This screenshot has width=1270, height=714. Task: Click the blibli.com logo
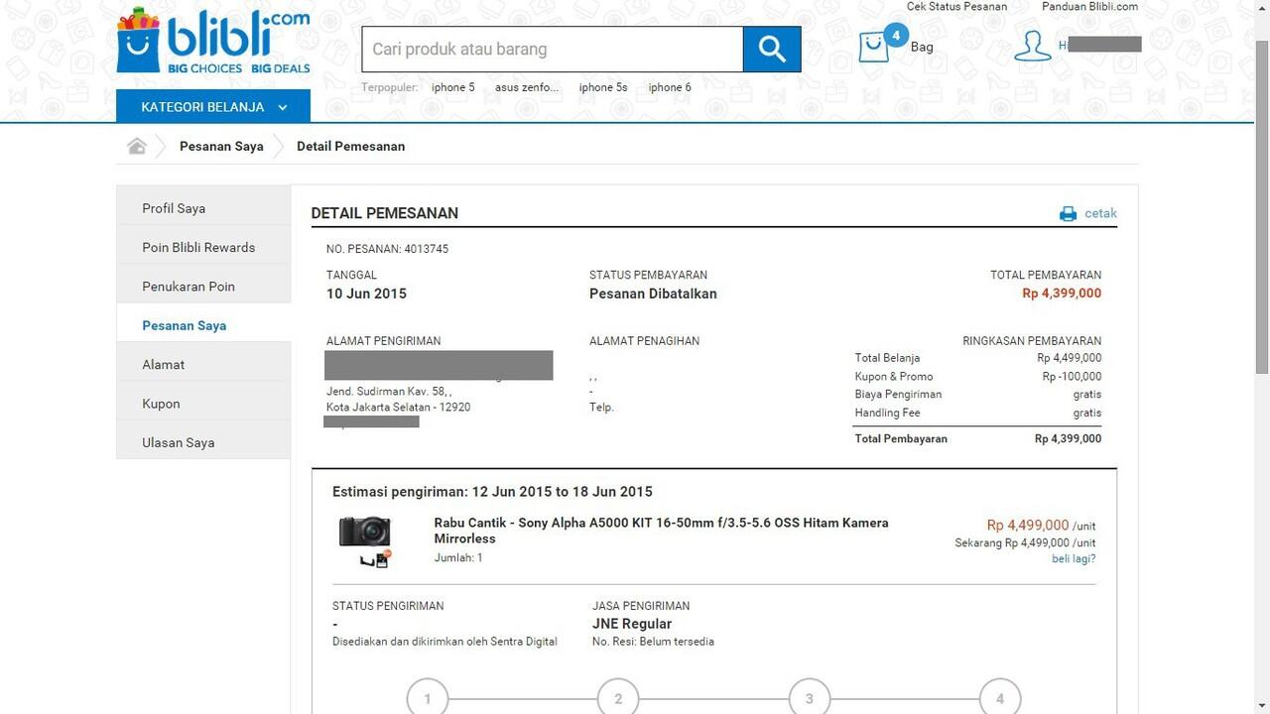[213, 42]
